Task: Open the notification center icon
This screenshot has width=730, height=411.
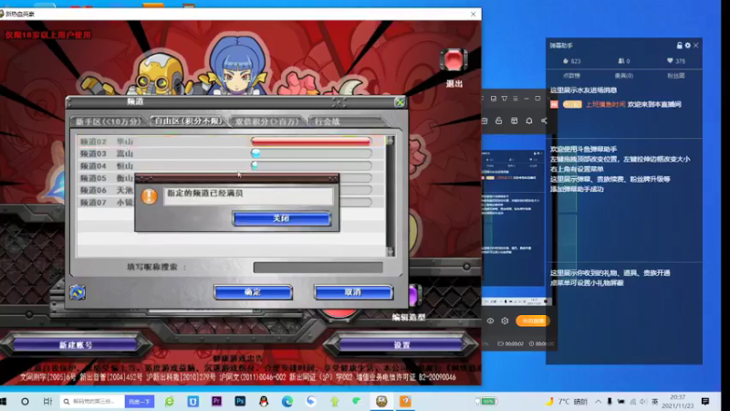Action: 705,401
